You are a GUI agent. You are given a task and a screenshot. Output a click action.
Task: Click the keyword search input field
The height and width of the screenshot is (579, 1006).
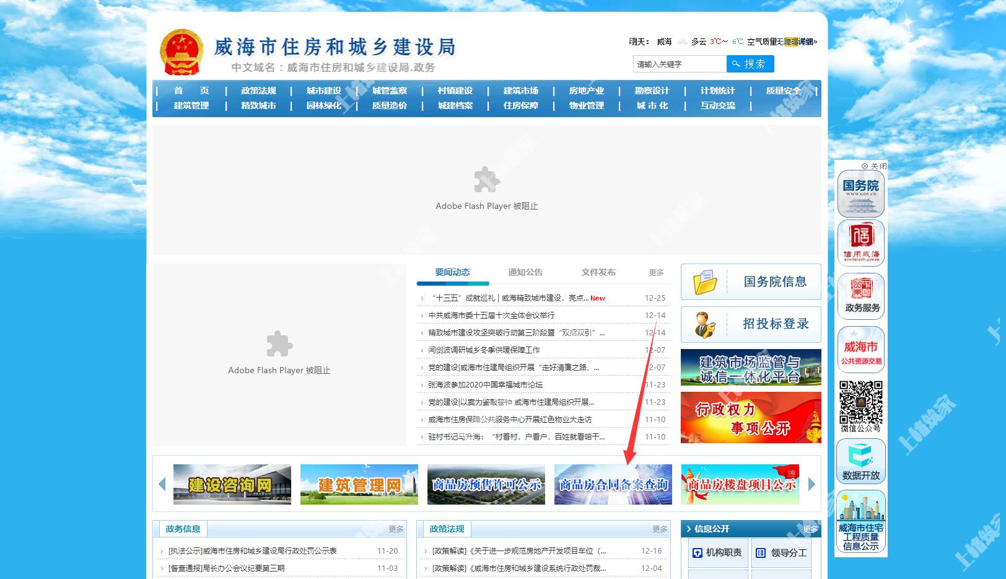coord(679,64)
